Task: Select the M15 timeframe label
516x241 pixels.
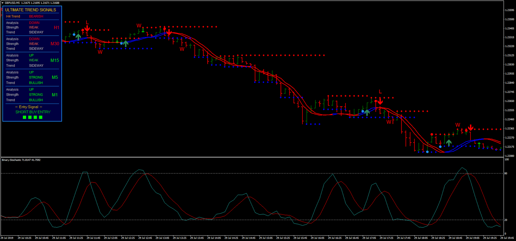Action: pos(55,61)
